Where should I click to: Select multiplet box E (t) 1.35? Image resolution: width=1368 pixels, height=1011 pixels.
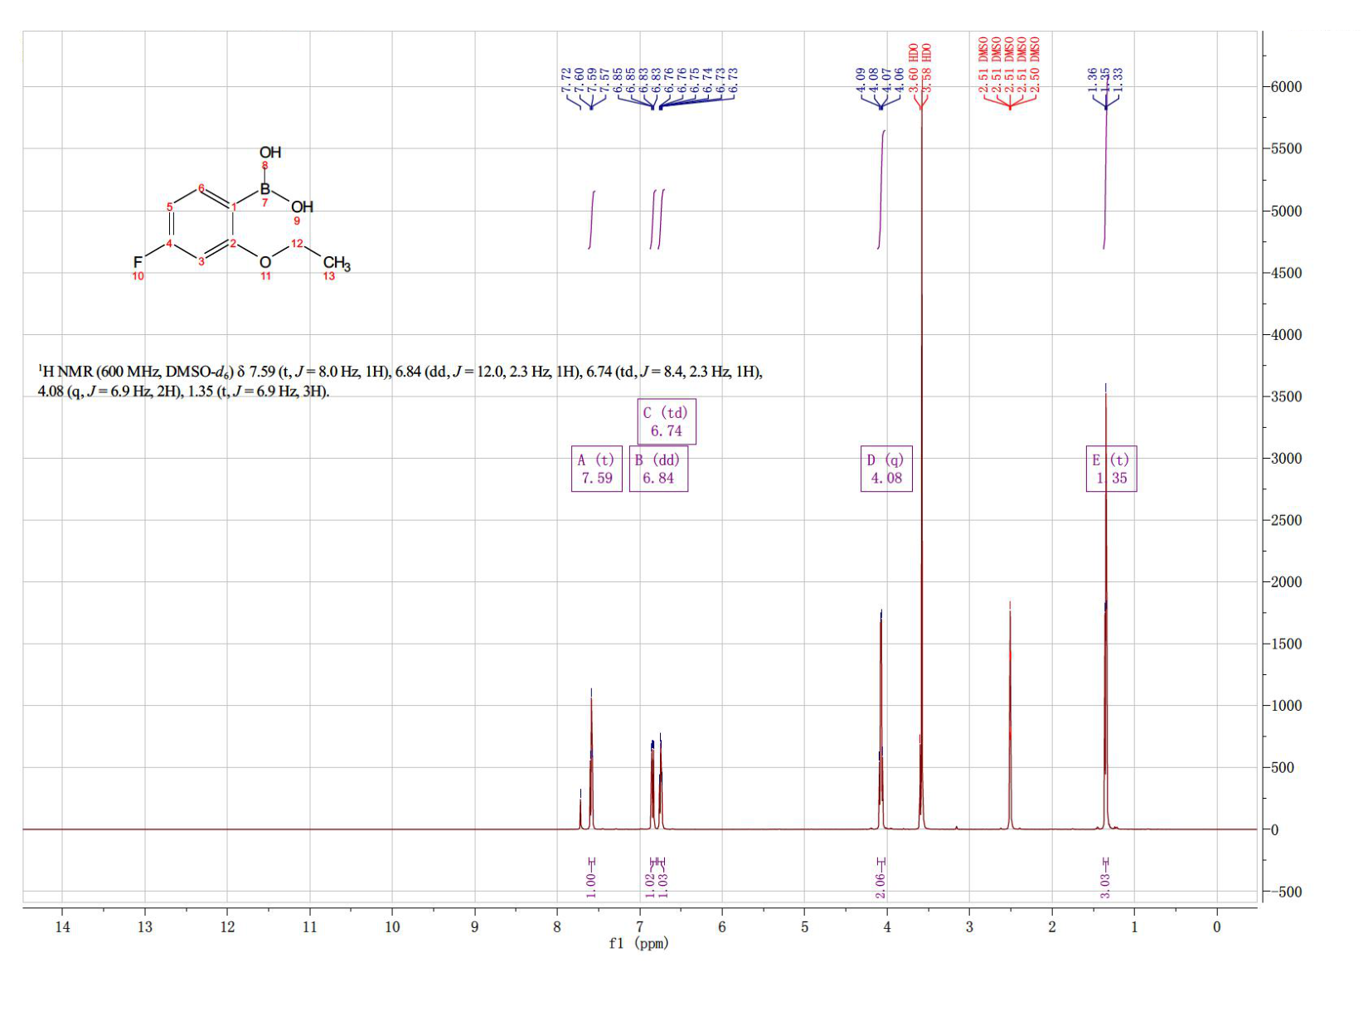click(x=1112, y=469)
